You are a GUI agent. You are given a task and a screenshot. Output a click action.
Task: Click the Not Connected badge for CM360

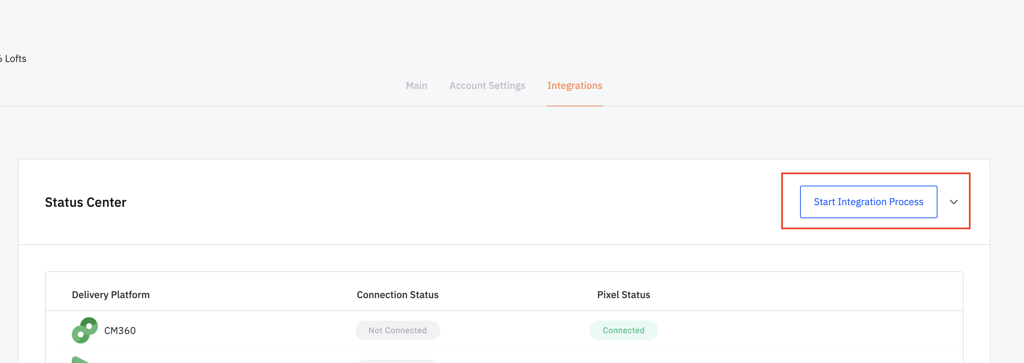point(397,330)
